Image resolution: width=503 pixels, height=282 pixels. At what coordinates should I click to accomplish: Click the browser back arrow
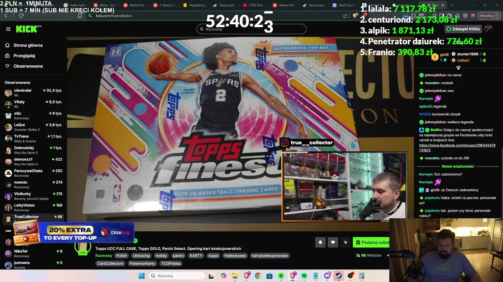(x=6, y=16)
